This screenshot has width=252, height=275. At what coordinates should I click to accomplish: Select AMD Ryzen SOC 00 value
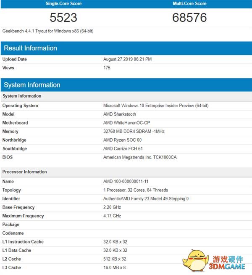(122, 140)
